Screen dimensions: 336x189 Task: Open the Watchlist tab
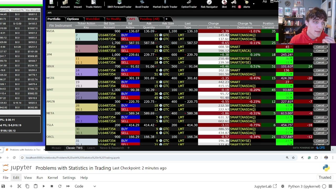tap(93, 19)
